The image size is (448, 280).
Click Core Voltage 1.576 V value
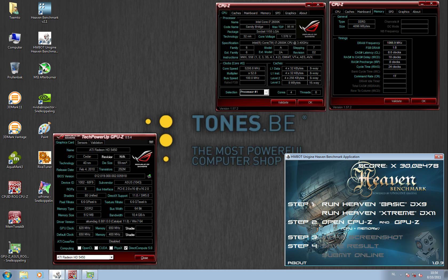tap(286, 37)
